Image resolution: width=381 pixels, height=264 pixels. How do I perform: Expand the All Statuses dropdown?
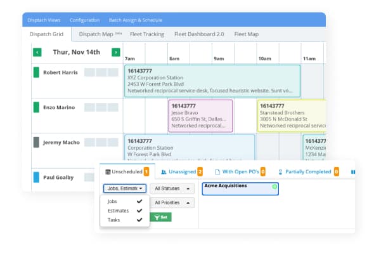pyautogui.click(x=173, y=188)
